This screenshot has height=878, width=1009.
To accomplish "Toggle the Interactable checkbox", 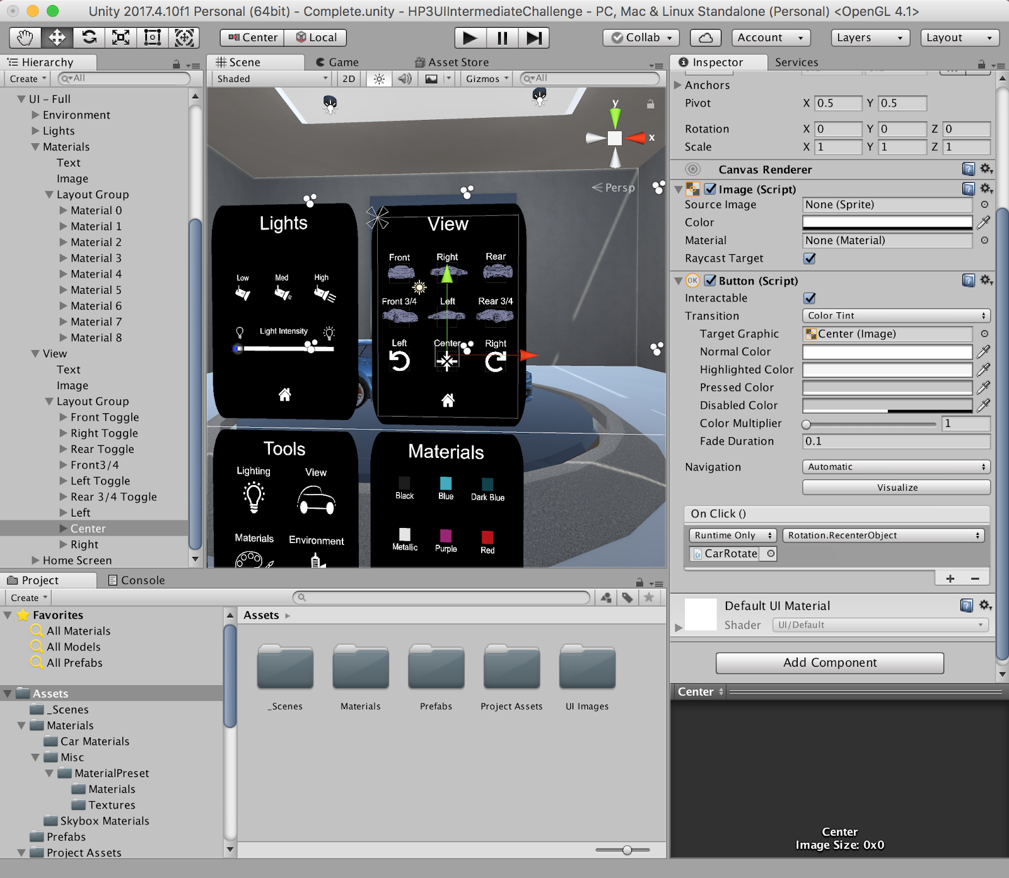I will coord(810,298).
